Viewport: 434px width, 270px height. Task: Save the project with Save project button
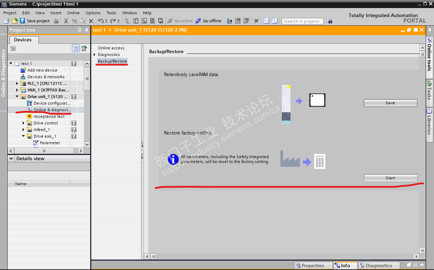[x=35, y=21]
